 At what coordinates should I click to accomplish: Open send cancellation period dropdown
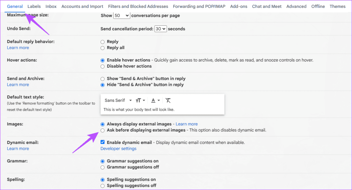click(x=161, y=29)
